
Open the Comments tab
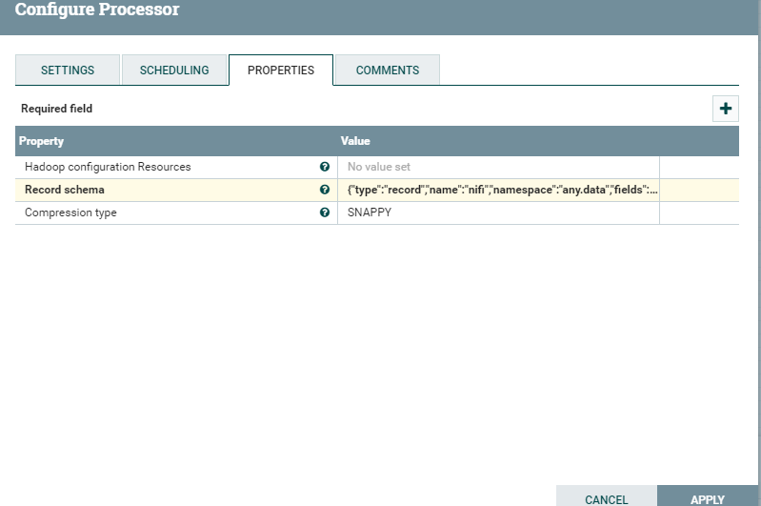388,70
